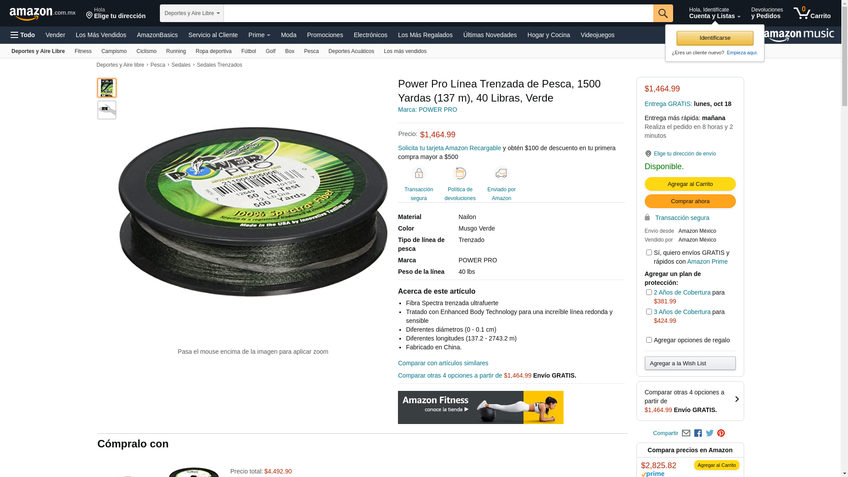The width and height of the screenshot is (848, 477).
Task: Open the shopping cart icon
Action: pos(812,13)
